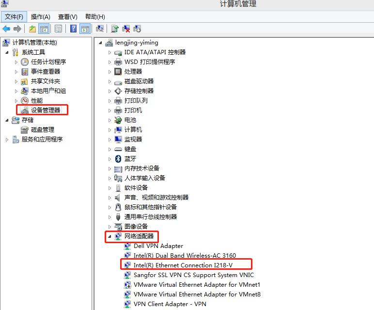Click the 事件查看器 icon
Viewport: 374px width, 310px height.
[25, 72]
